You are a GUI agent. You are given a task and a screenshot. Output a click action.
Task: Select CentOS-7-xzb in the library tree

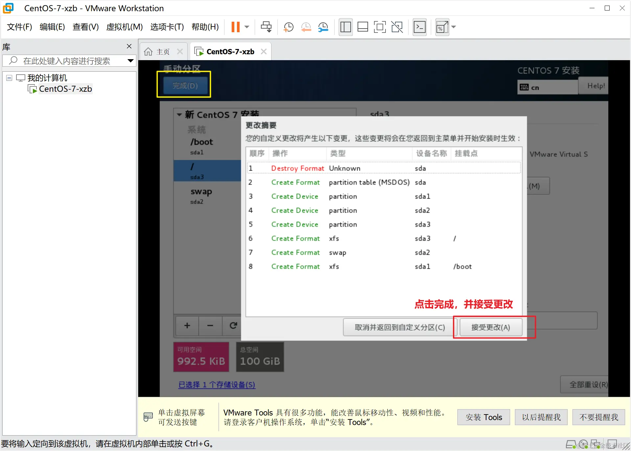point(65,89)
